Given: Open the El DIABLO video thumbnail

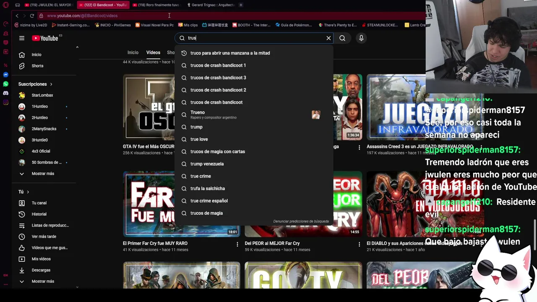Looking at the screenshot, I should point(425,204).
